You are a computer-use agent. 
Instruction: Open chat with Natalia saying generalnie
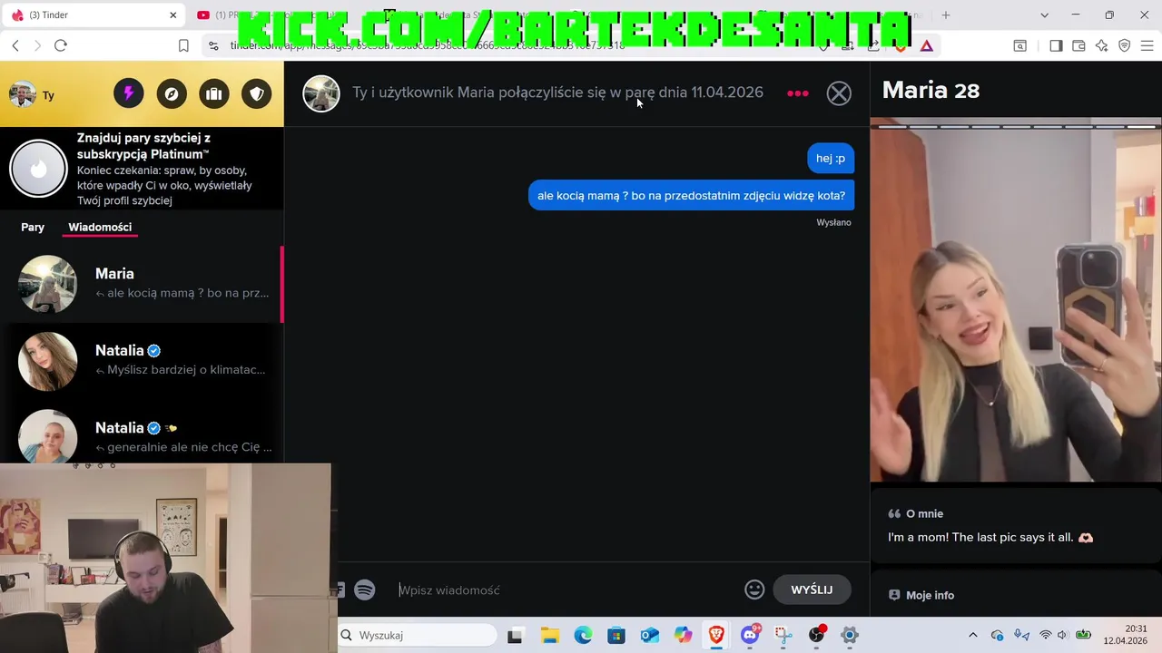point(142,434)
